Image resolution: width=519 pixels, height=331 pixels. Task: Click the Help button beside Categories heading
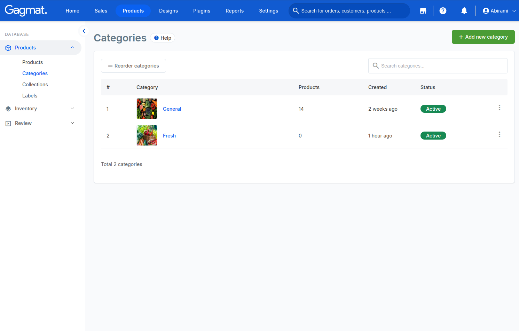point(163,38)
